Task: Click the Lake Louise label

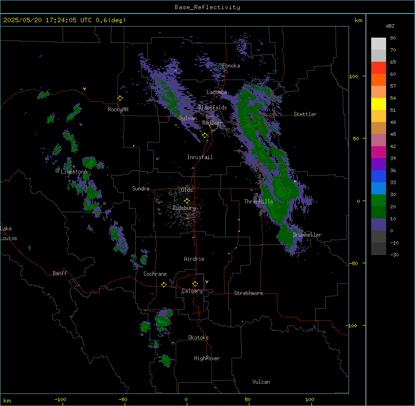Action: click(9, 233)
